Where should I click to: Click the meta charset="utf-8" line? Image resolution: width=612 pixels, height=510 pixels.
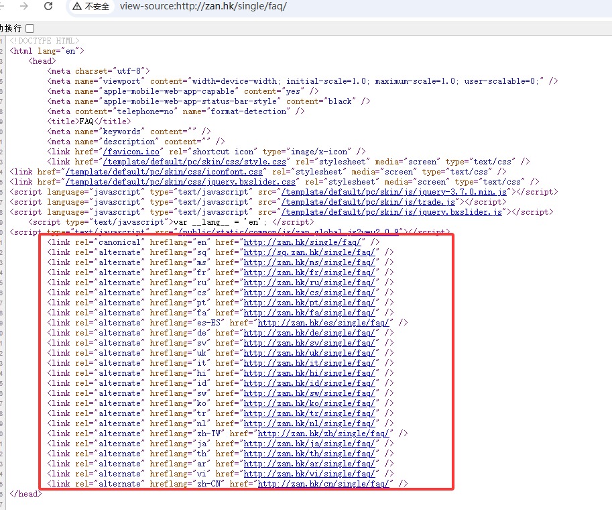tap(99, 71)
